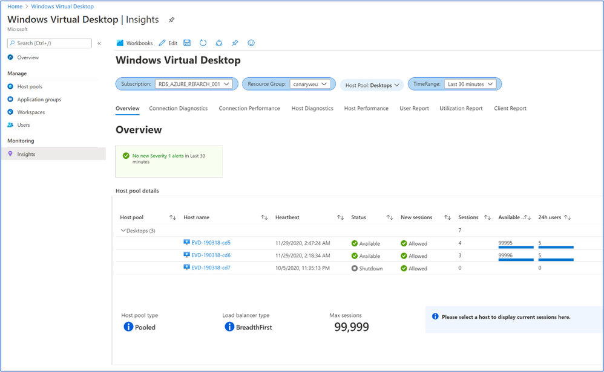Open Windows Virtual Desktop breadcrumb link
This screenshot has height=372, width=604.
(62, 7)
